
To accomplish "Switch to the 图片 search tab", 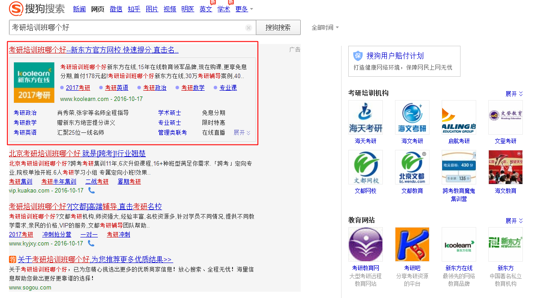I will pos(152,9).
